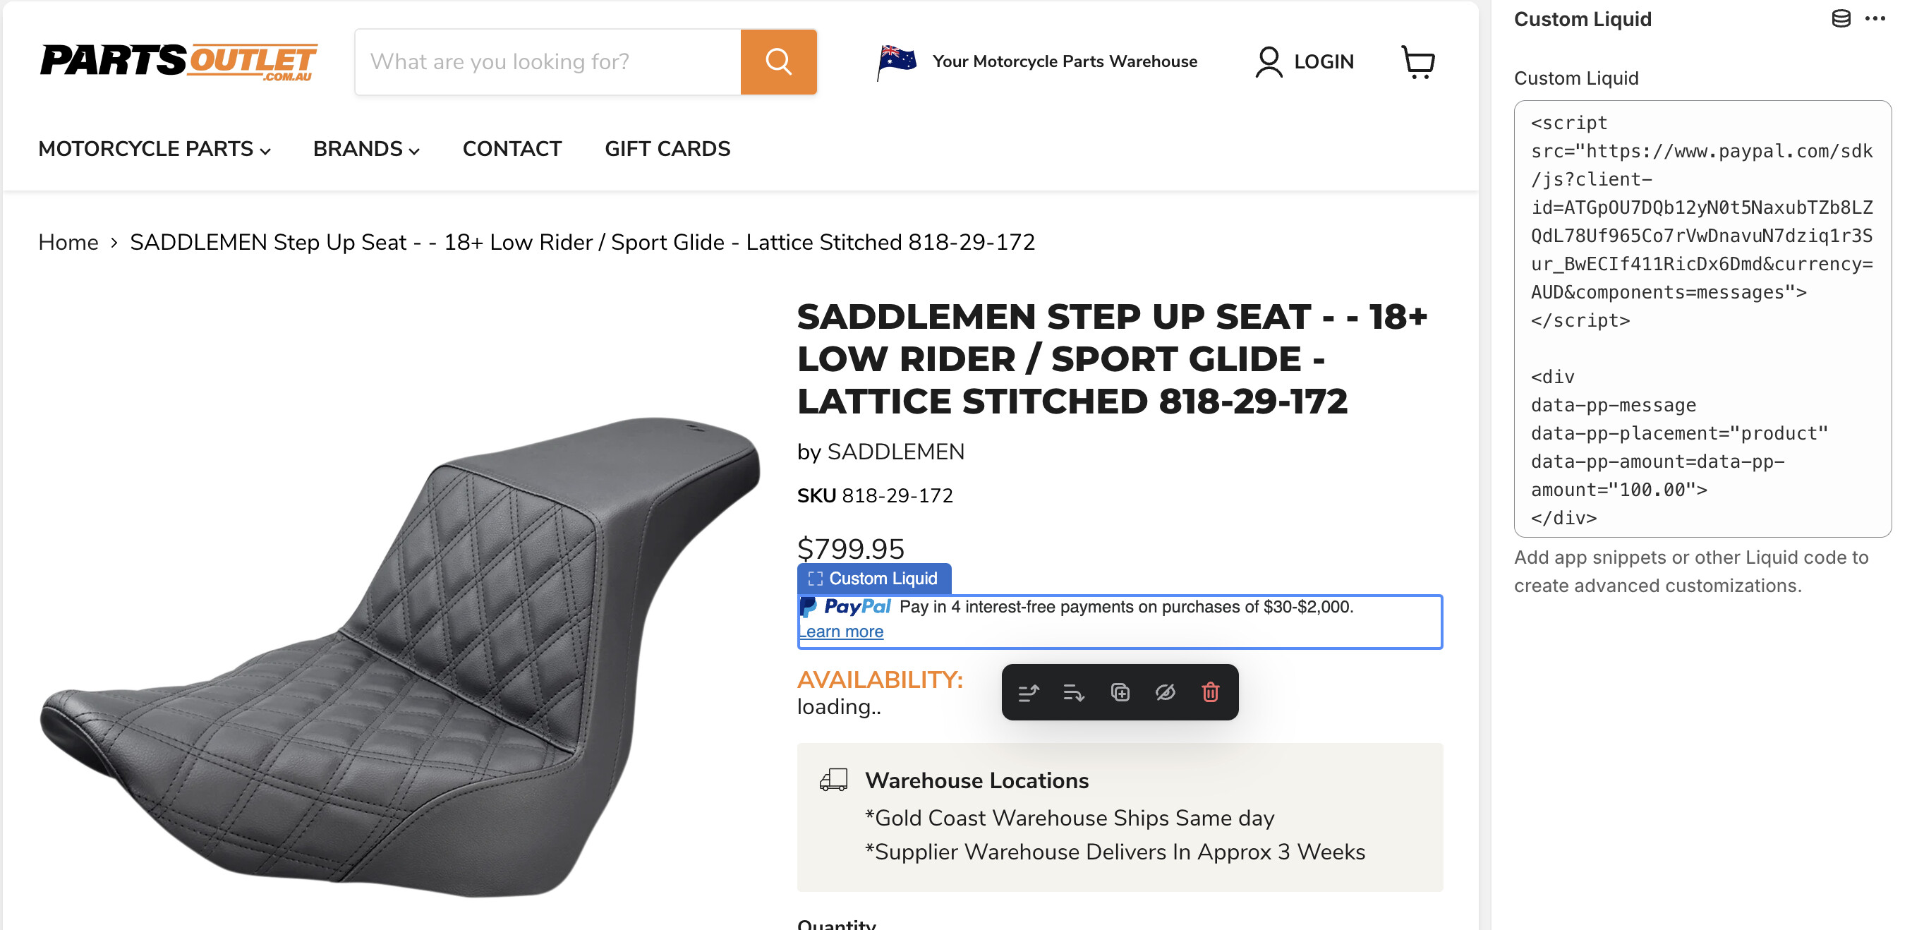
Task: Expand the Brands dropdown menu
Action: [x=366, y=149]
